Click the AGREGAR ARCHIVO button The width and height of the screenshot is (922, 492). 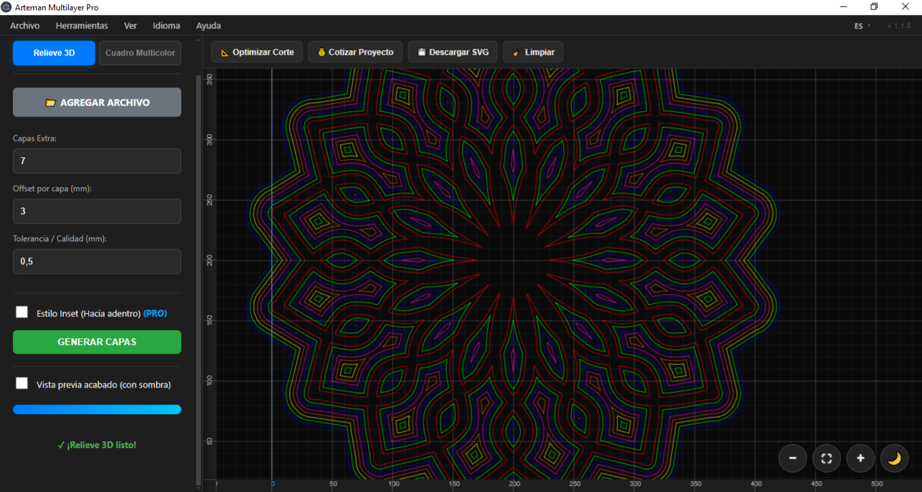[x=97, y=102]
